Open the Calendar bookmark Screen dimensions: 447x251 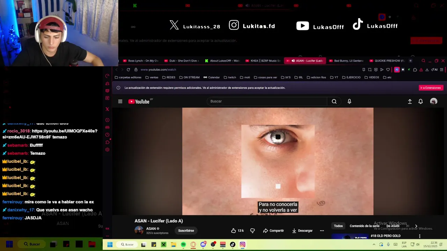click(212, 77)
